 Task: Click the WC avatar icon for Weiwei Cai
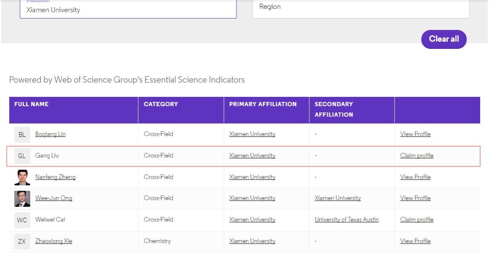pyautogui.click(x=22, y=220)
